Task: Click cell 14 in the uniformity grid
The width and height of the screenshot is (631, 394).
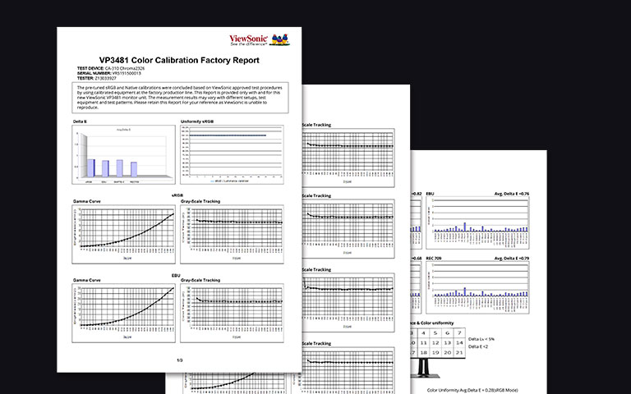Action: pyautogui.click(x=459, y=343)
